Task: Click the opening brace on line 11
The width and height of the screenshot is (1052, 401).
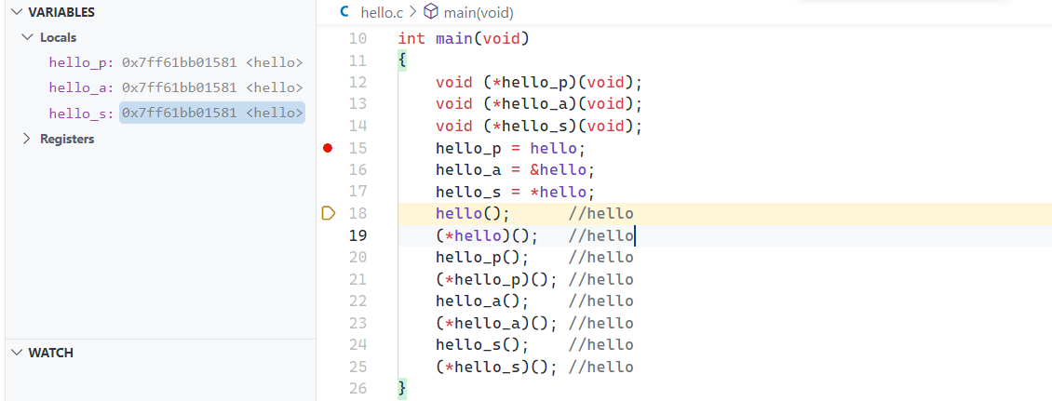Action: click(402, 61)
